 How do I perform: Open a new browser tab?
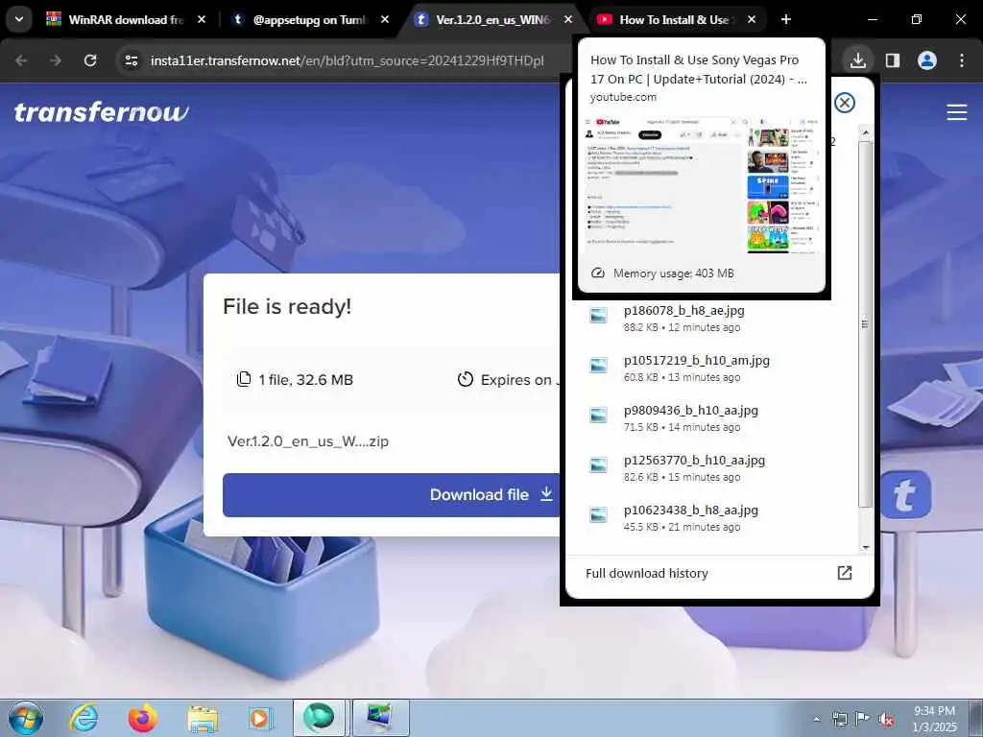786,19
